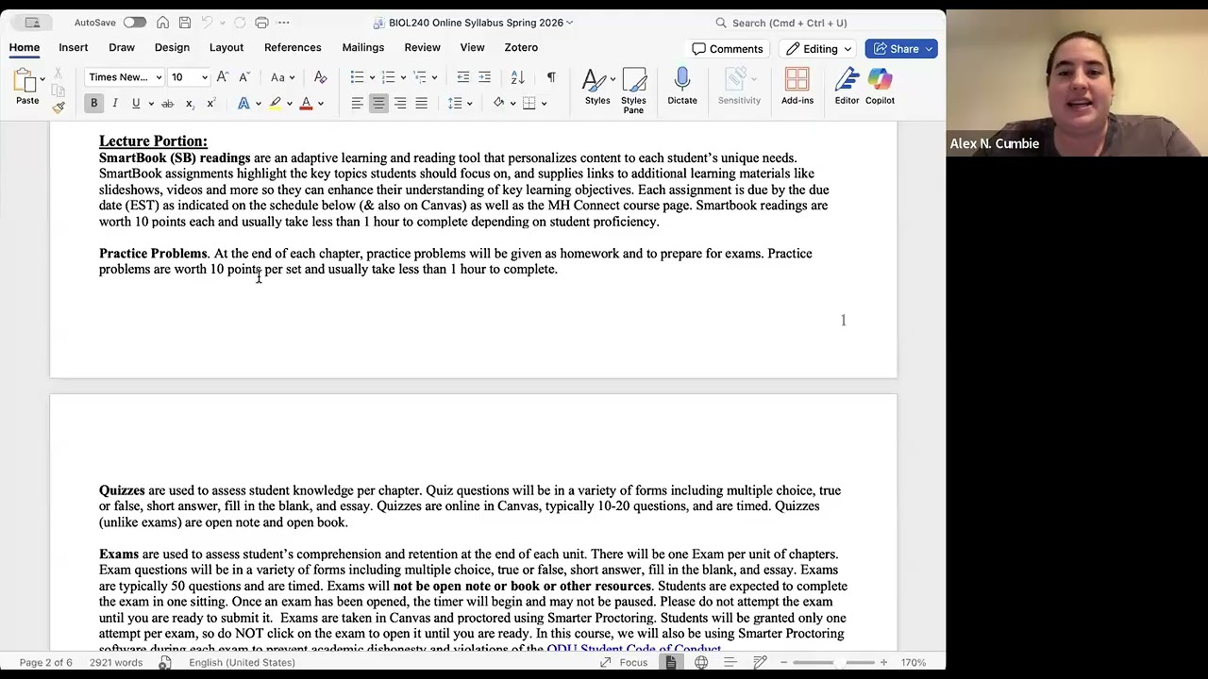Change language English (United States)

(x=242, y=662)
